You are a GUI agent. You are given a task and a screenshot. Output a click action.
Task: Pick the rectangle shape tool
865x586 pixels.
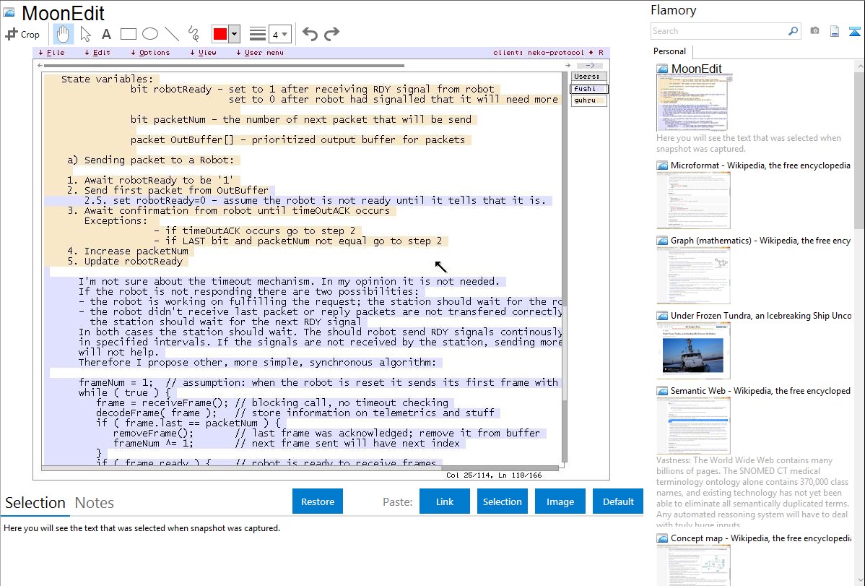pos(128,34)
